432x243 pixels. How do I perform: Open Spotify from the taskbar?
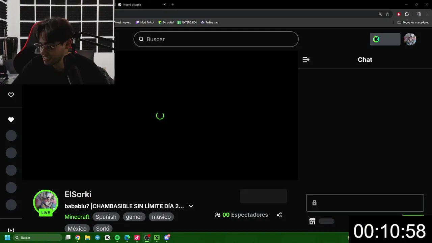(x=117, y=238)
